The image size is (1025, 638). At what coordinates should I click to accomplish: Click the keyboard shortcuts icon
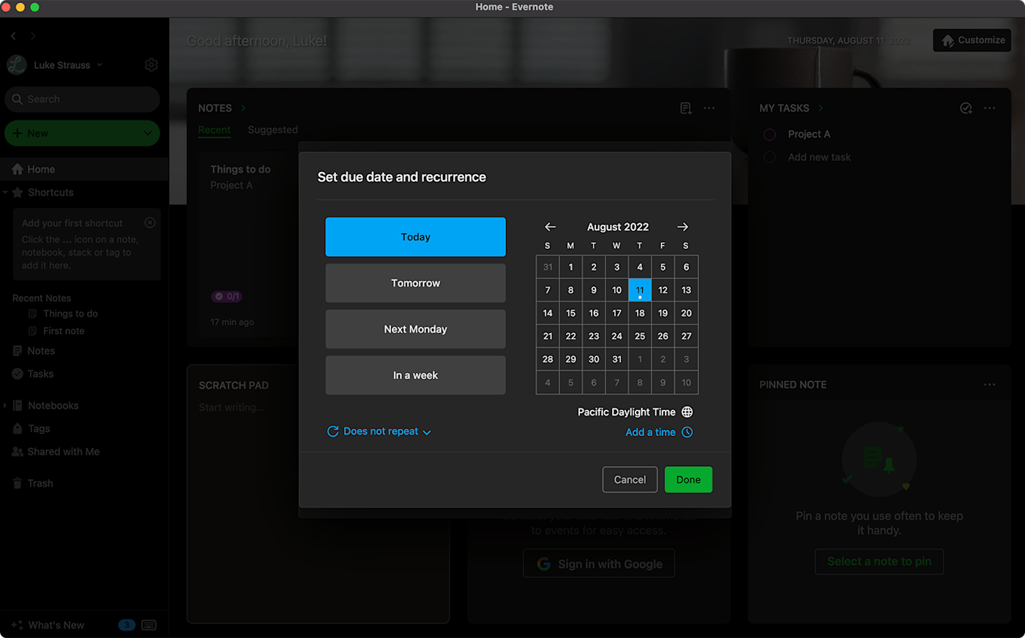point(149,625)
